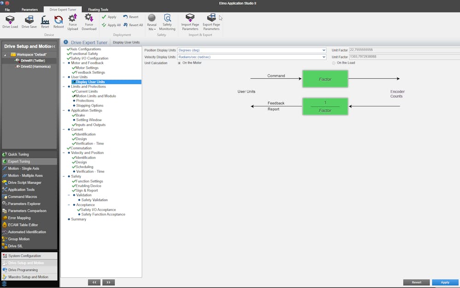Collapse the Application Settings node
The image size is (460, 288).
tap(64, 110)
